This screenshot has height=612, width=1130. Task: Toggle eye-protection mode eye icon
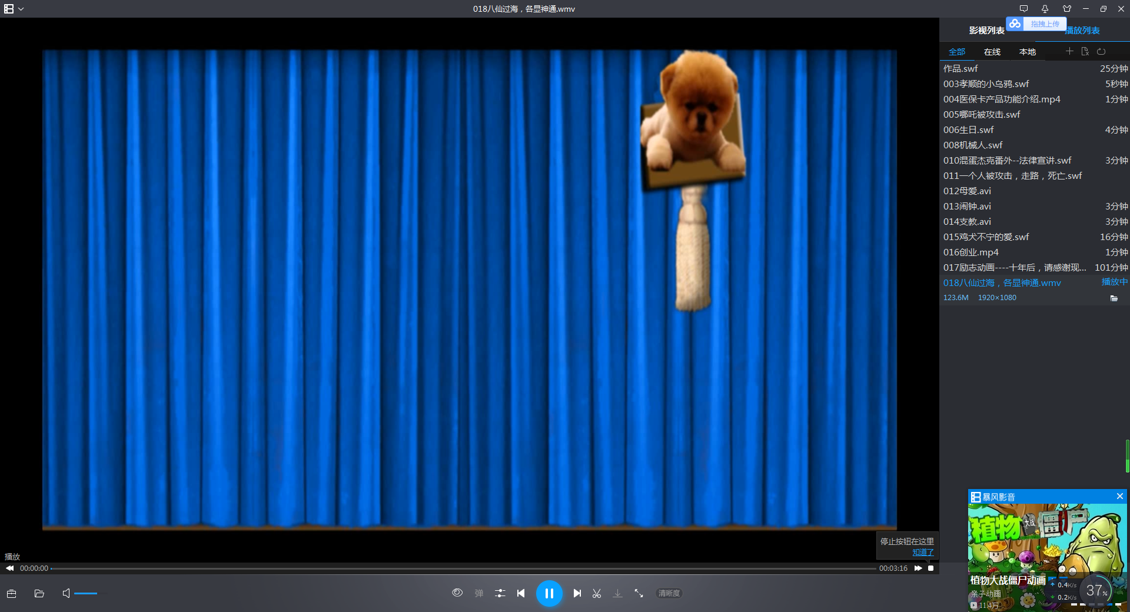click(457, 593)
